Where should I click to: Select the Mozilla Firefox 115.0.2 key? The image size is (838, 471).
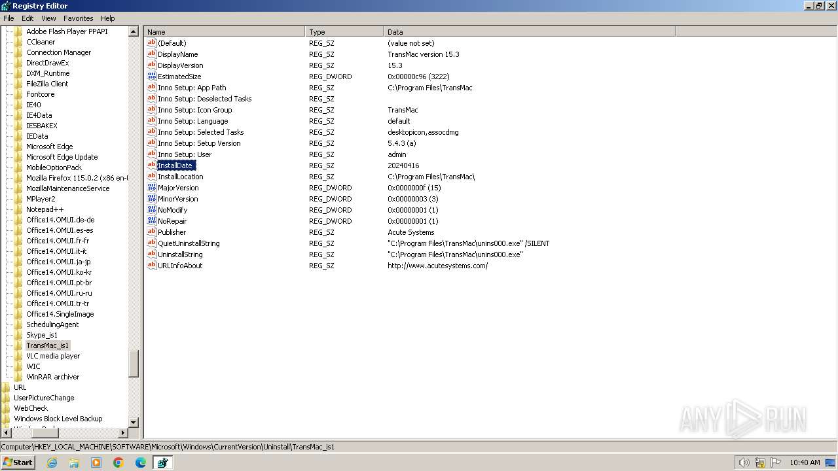[x=77, y=178]
